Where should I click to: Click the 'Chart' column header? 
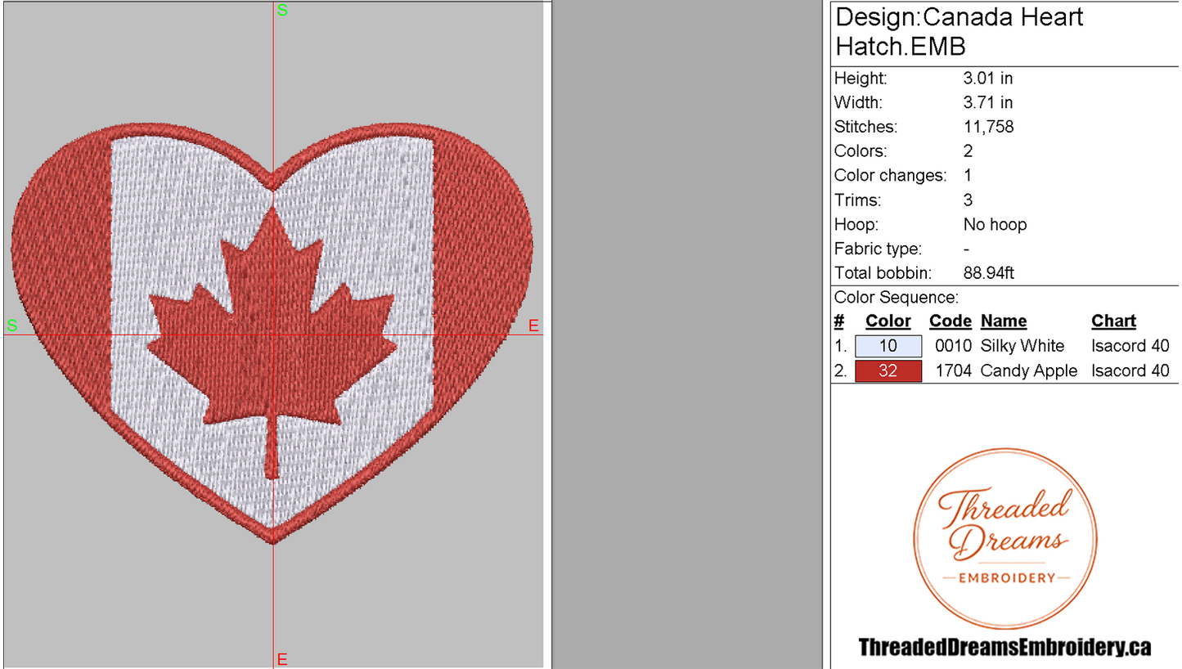[x=1114, y=321]
